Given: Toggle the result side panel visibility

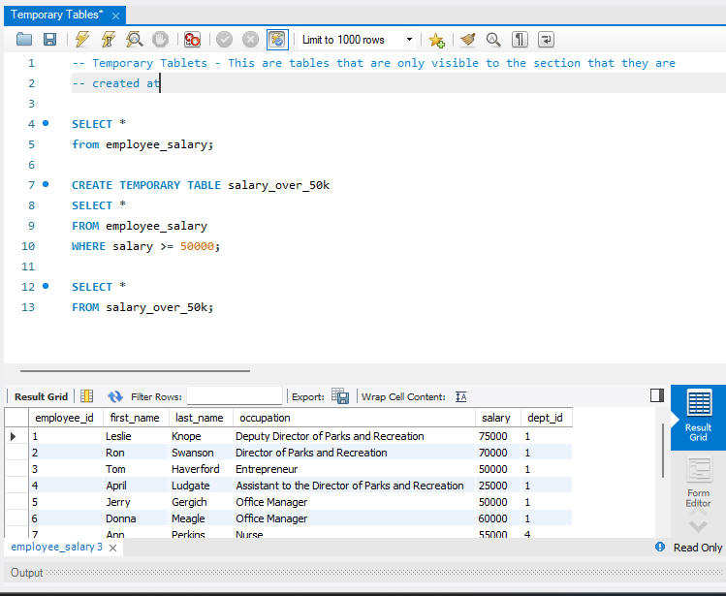Looking at the screenshot, I should pos(656,395).
